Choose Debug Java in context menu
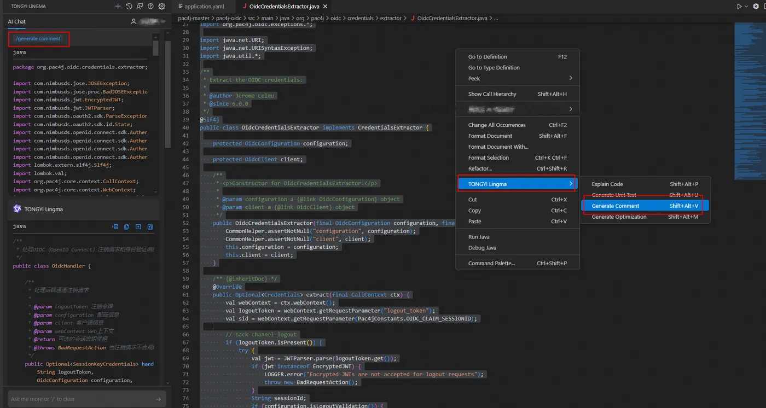The width and height of the screenshot is (766, 408). point(518,248)
